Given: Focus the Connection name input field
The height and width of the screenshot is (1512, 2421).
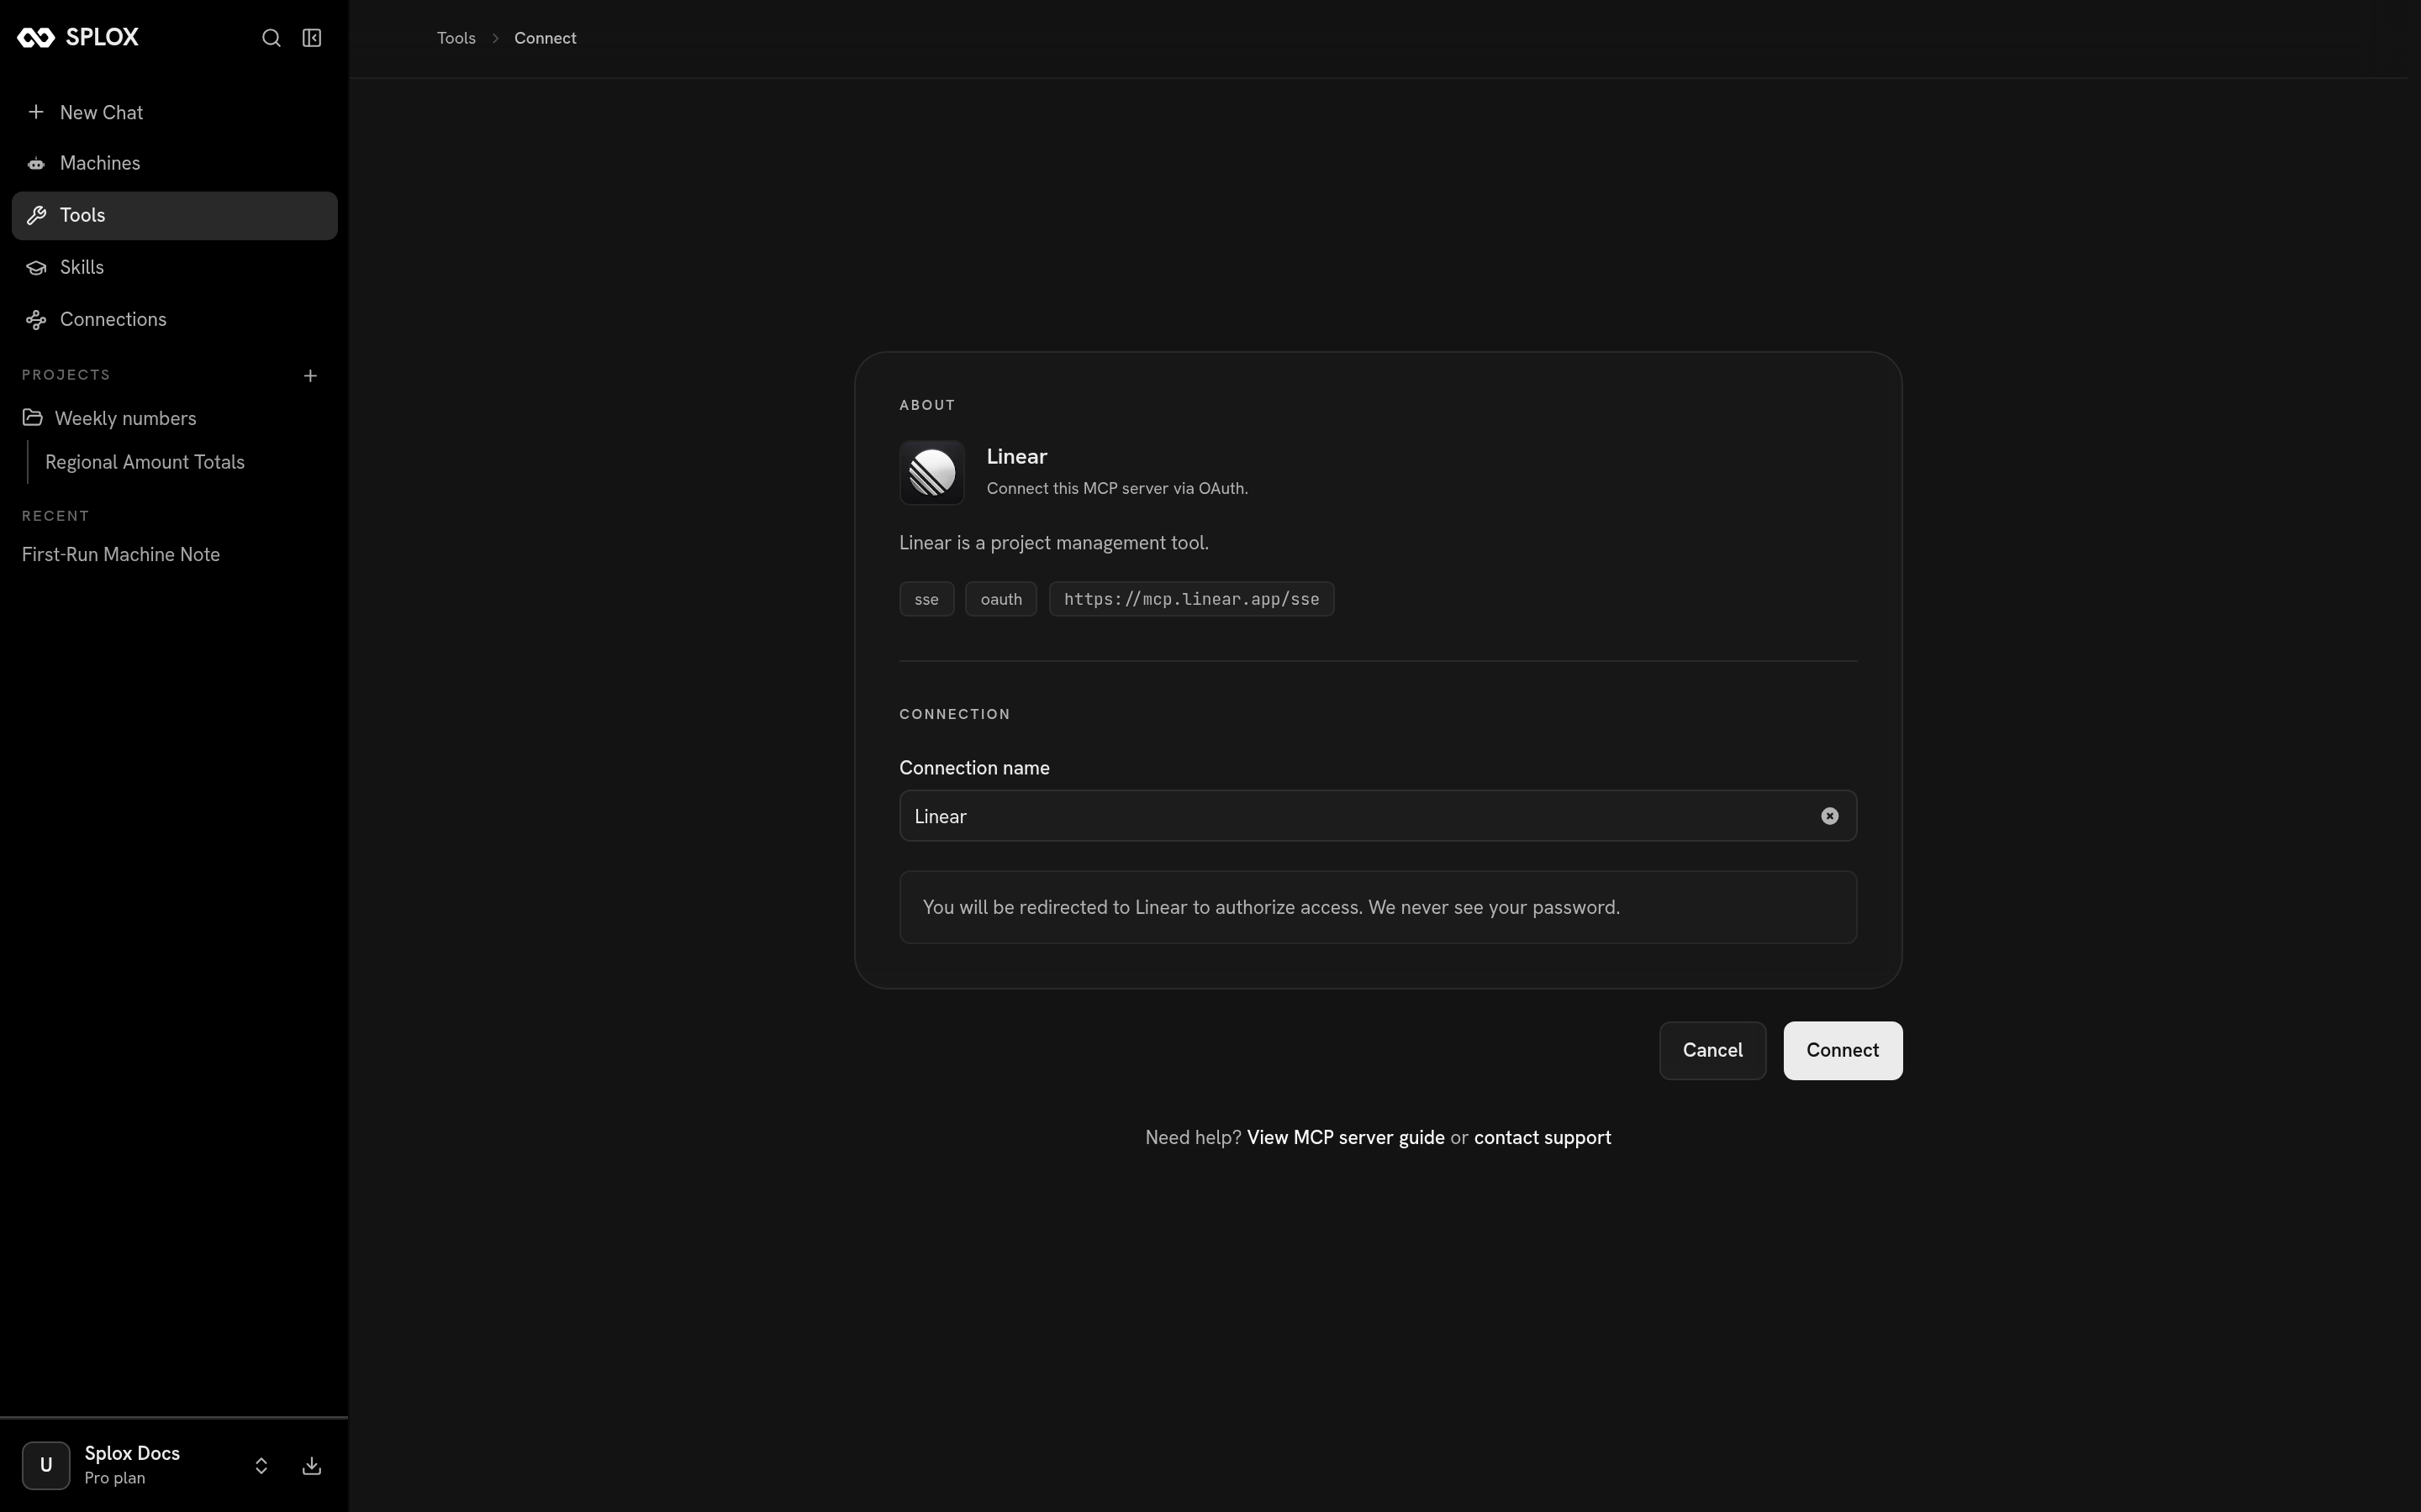Looking at the screenshot, I should [x=1379, y=816].
